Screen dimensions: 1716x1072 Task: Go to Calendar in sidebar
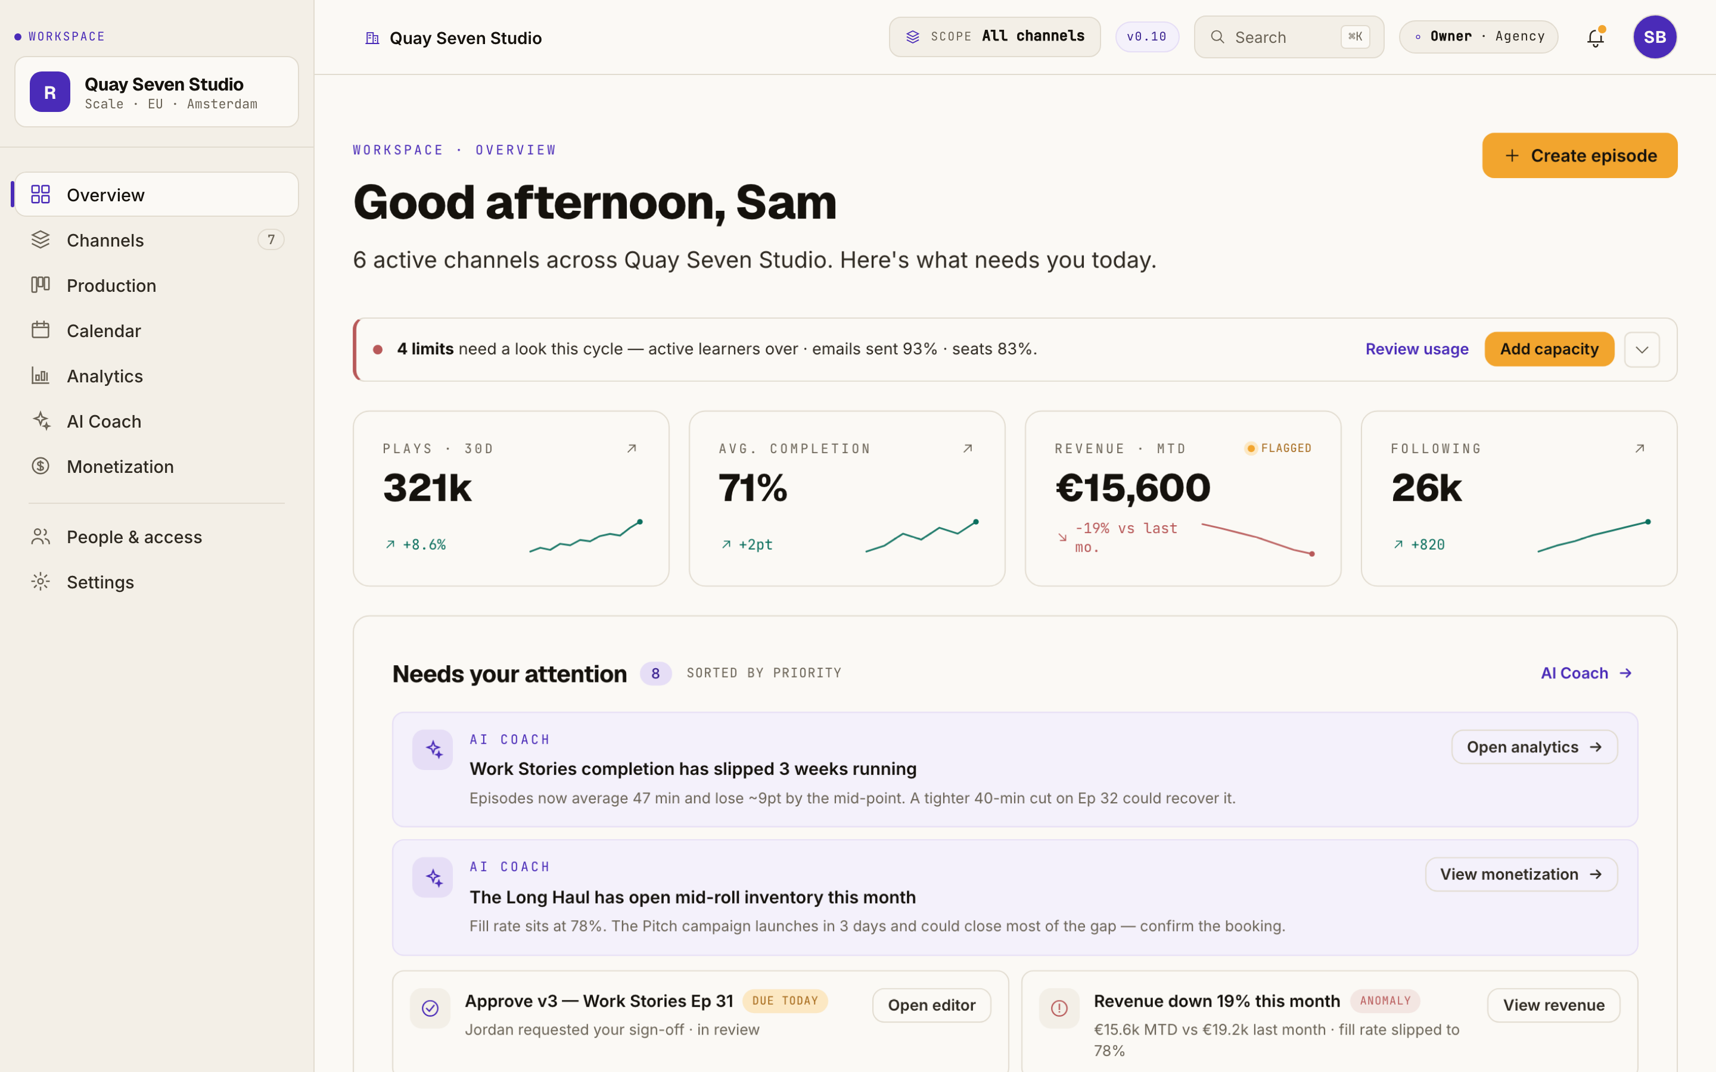(x=157, y=331)
